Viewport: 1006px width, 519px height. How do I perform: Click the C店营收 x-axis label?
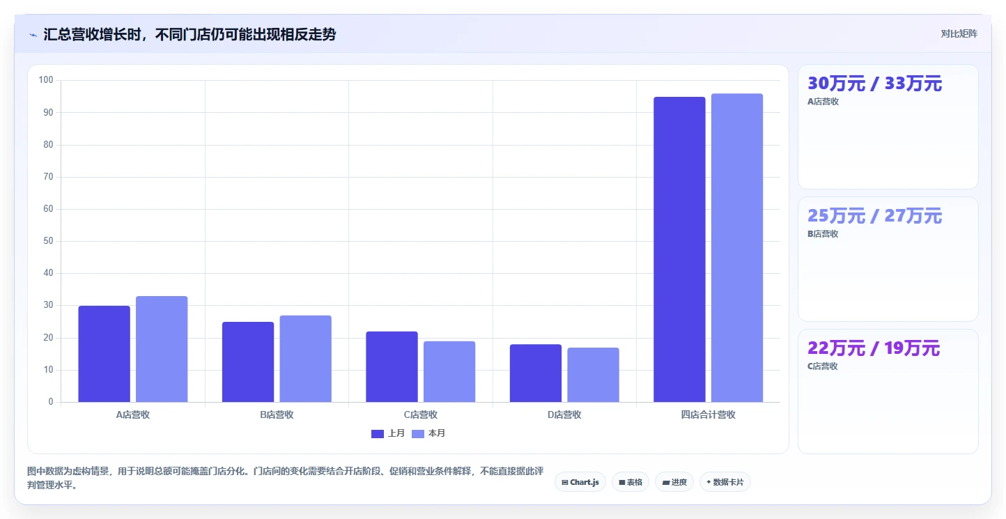421,415
